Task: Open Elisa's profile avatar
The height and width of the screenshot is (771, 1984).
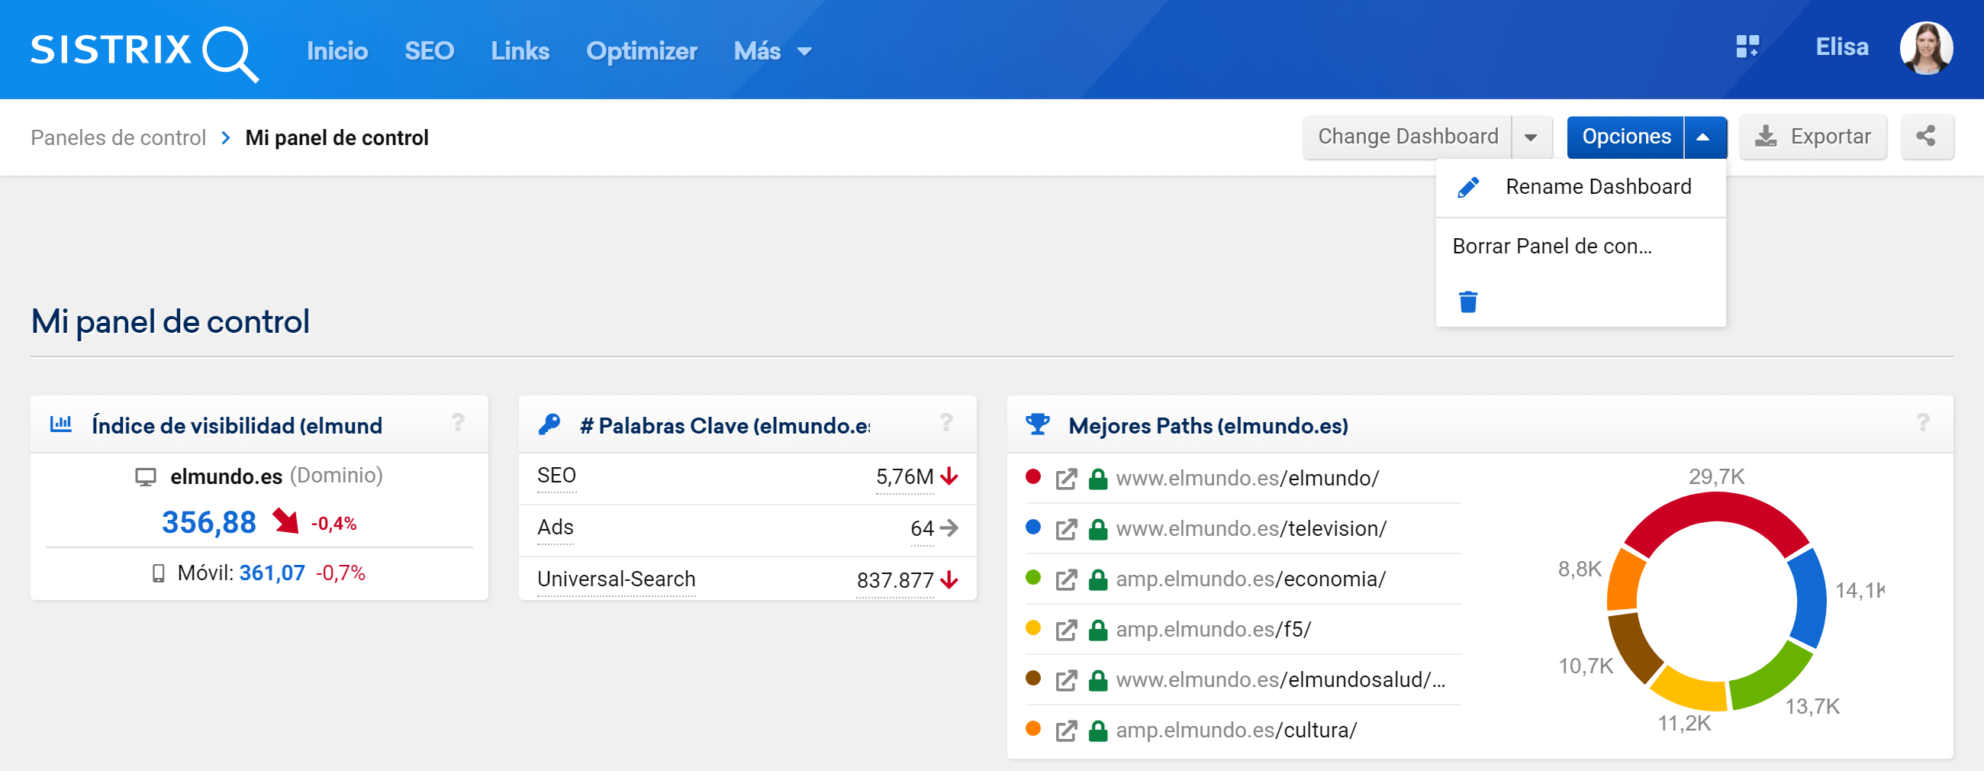Action: pyautogui.click(x=1925, y=48)
